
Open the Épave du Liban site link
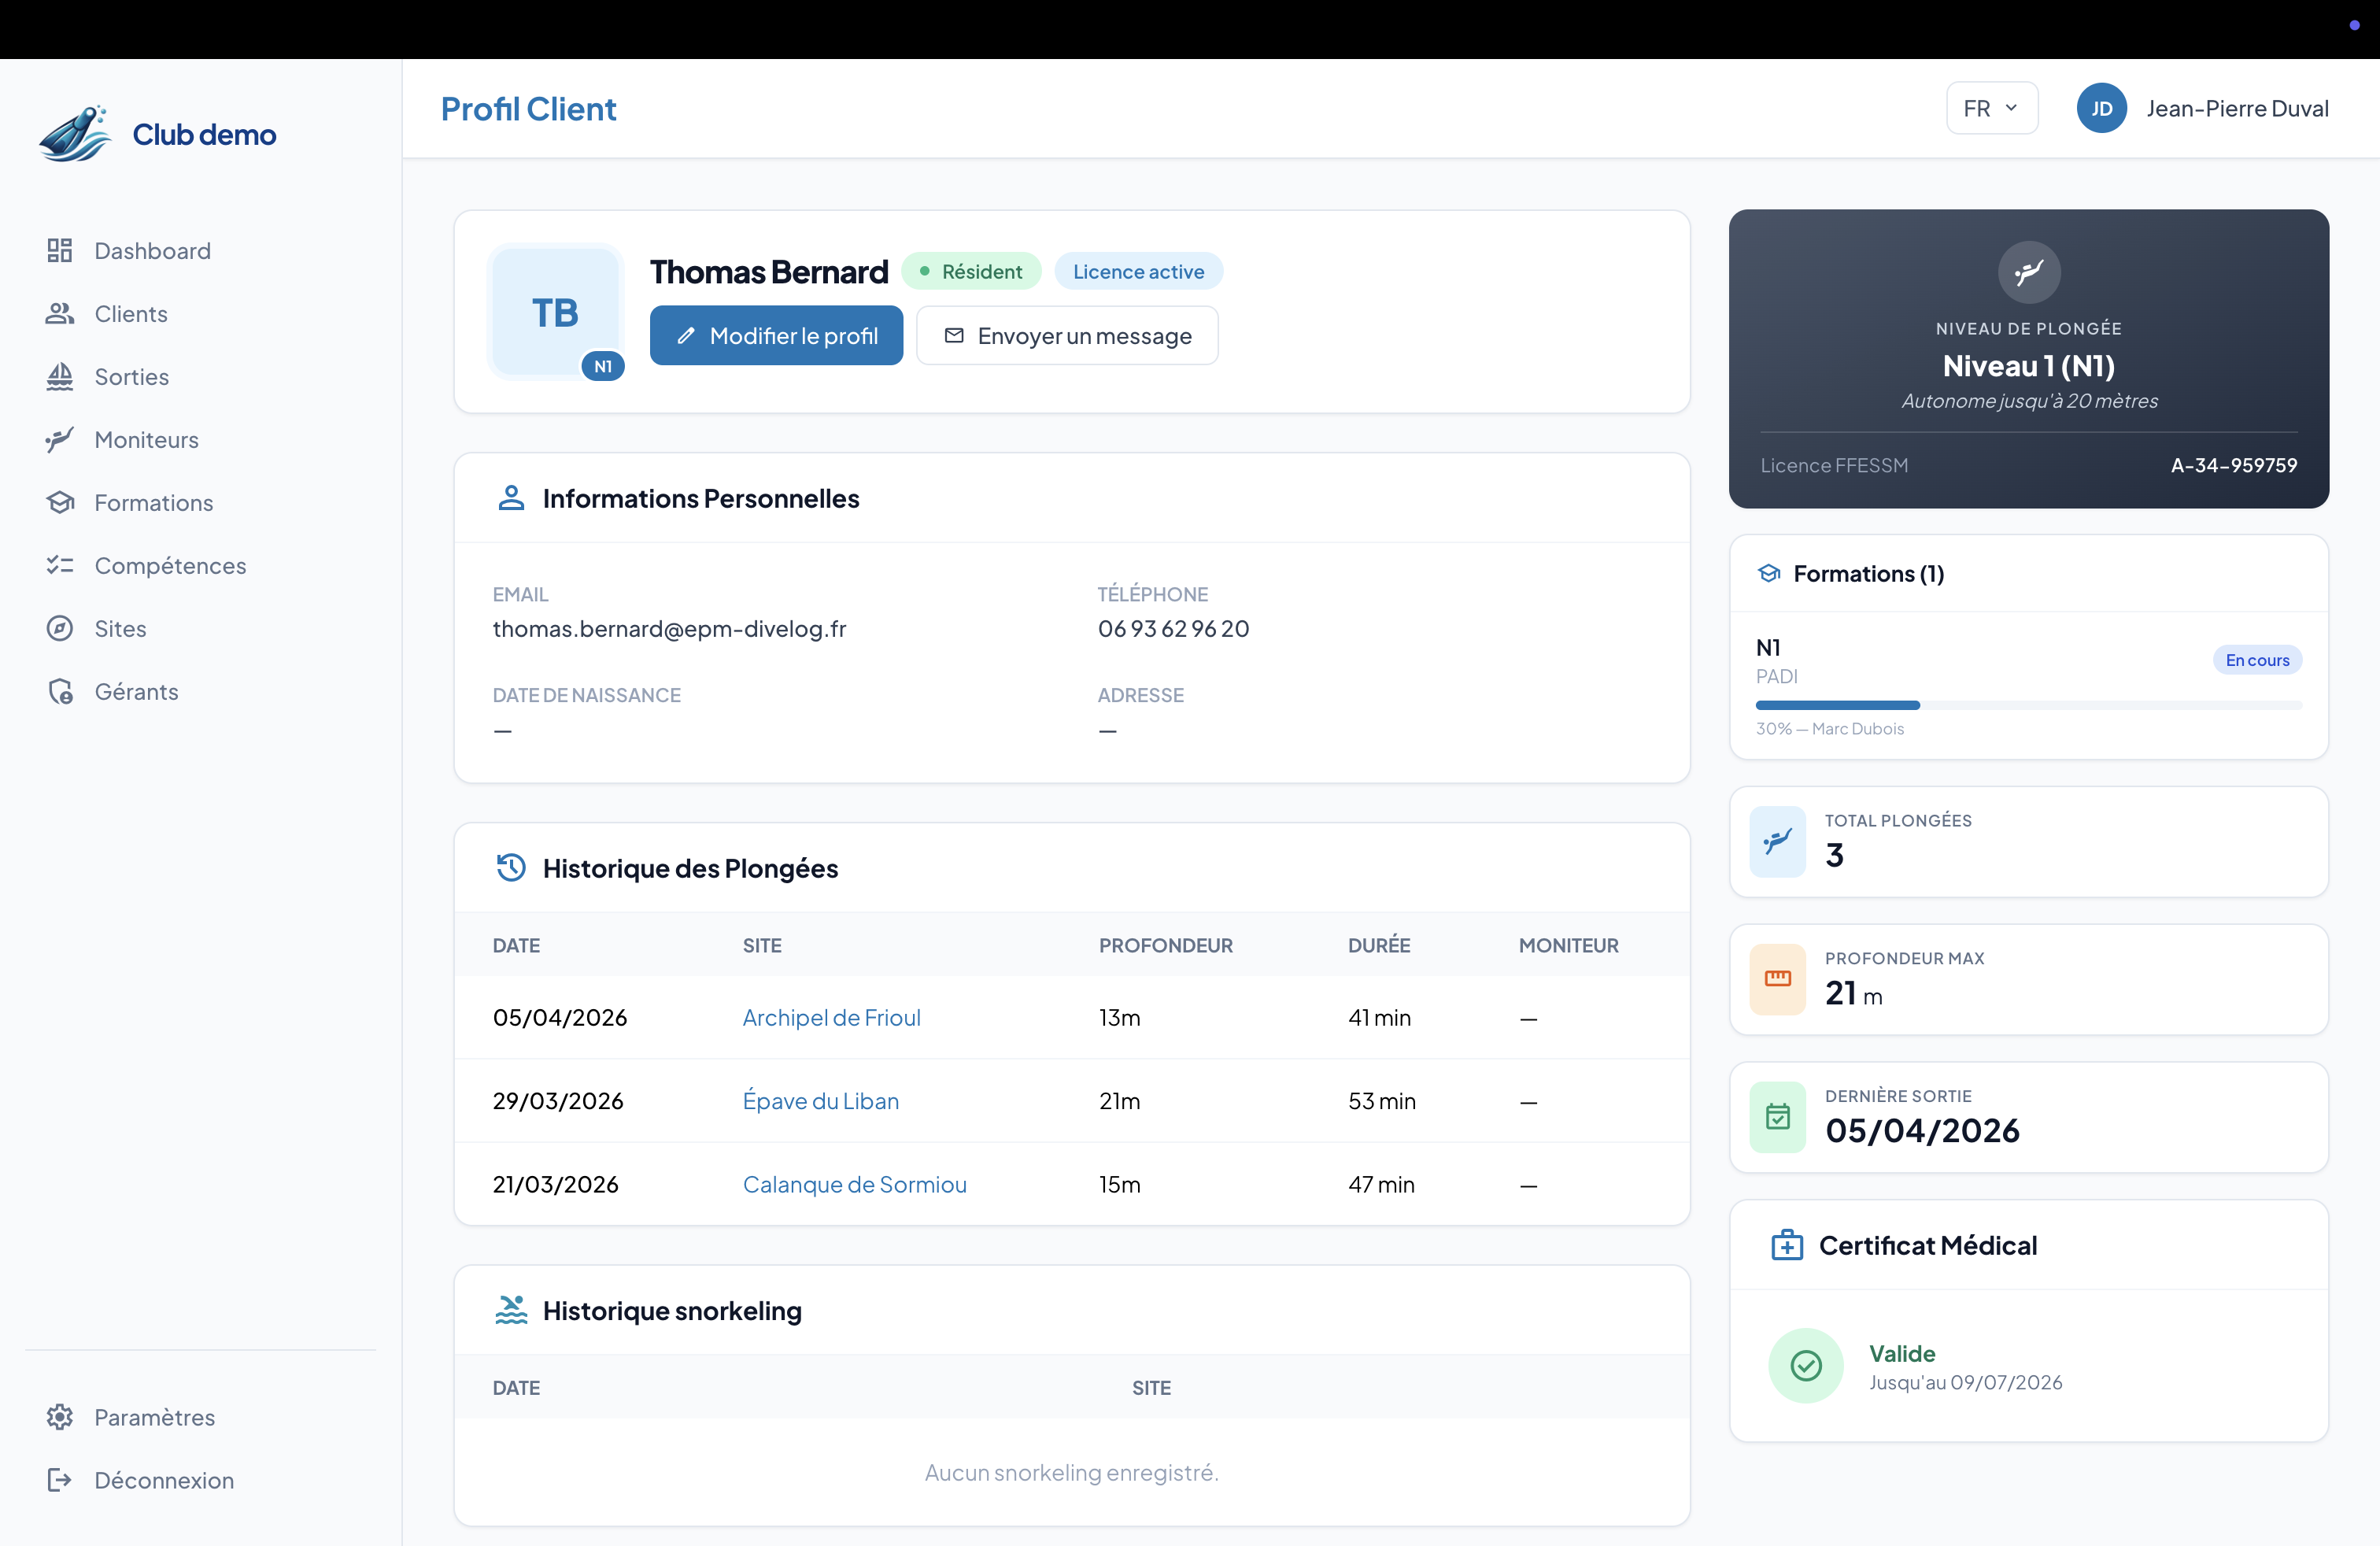pyautogui.click(x=820, y=1100)
